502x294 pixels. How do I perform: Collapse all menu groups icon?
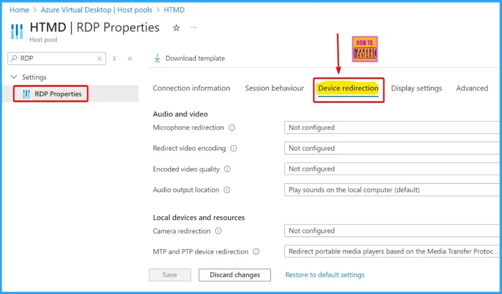pos(114,58)
